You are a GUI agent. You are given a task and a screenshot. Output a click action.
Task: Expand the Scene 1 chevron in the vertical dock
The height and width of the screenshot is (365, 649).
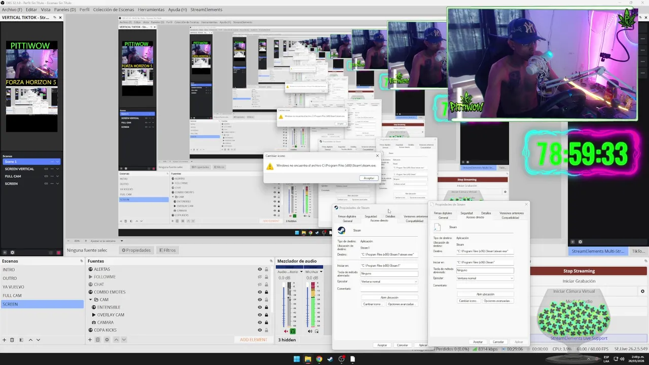click(x=57, y=162)
